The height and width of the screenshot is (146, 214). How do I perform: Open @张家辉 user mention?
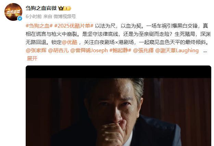point(36,50)
